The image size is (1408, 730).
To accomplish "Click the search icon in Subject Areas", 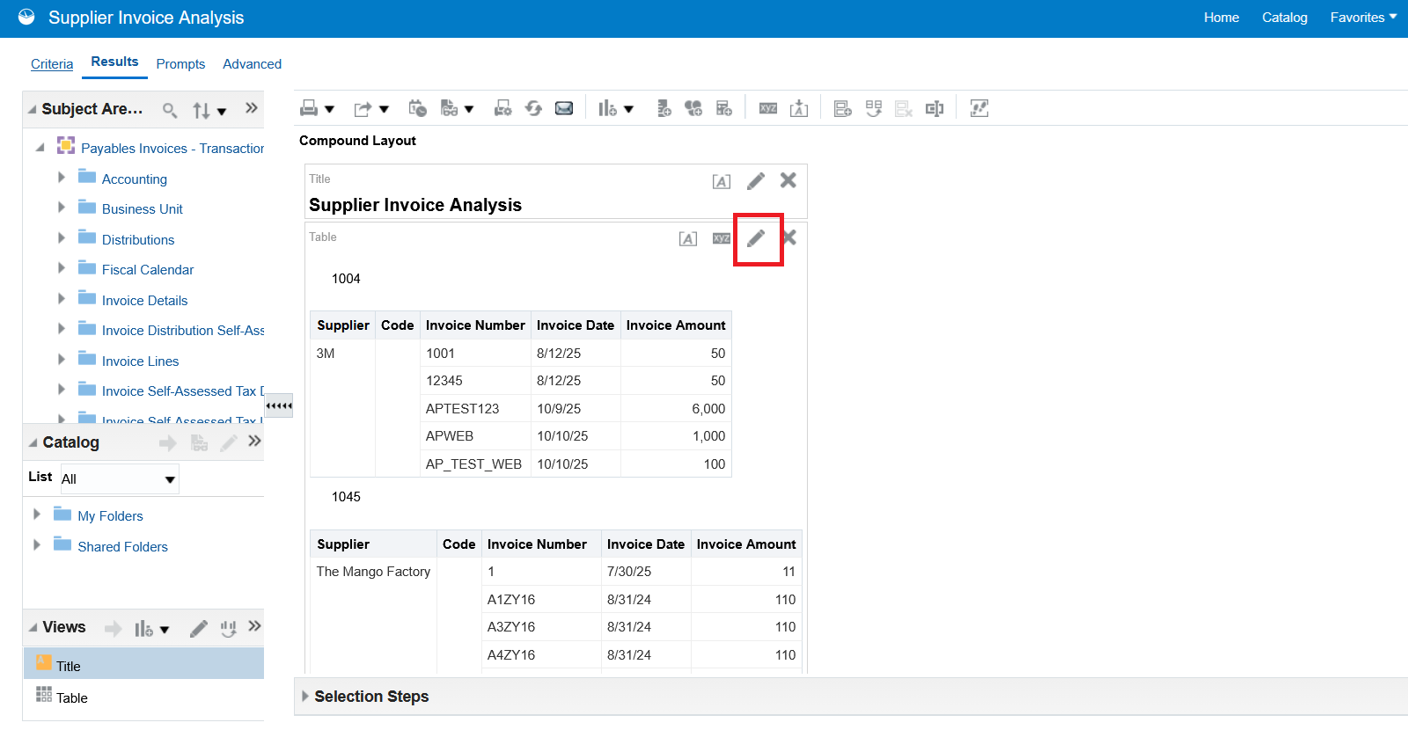I will [x=170, y=110].
